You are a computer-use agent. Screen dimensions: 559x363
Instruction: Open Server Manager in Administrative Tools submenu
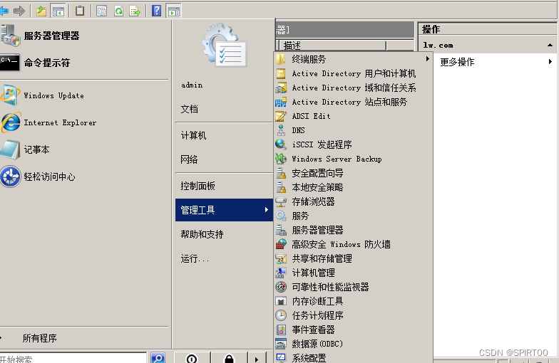coord(354,230)
